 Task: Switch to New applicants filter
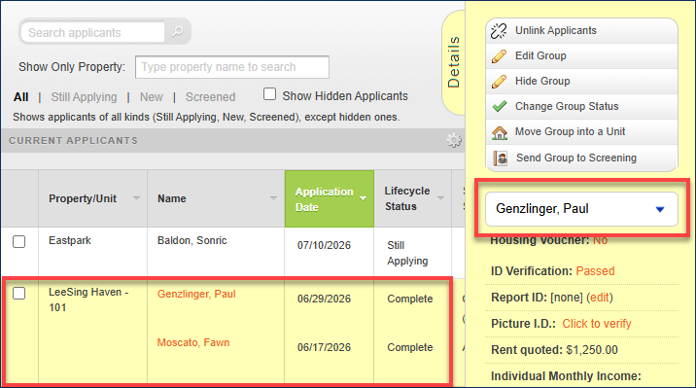click(x=152, y=97)
